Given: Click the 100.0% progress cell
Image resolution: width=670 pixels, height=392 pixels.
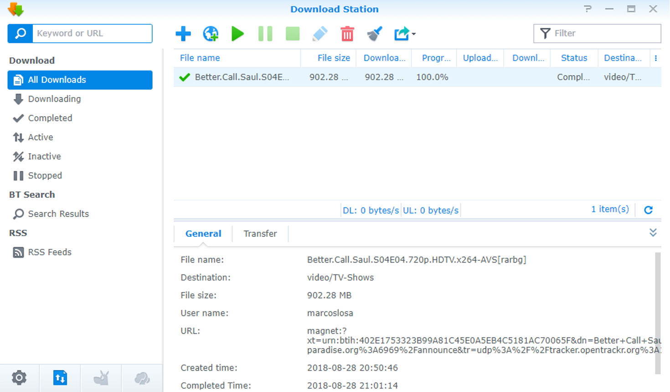Looking at the screenshot, I should coord(432,77).
